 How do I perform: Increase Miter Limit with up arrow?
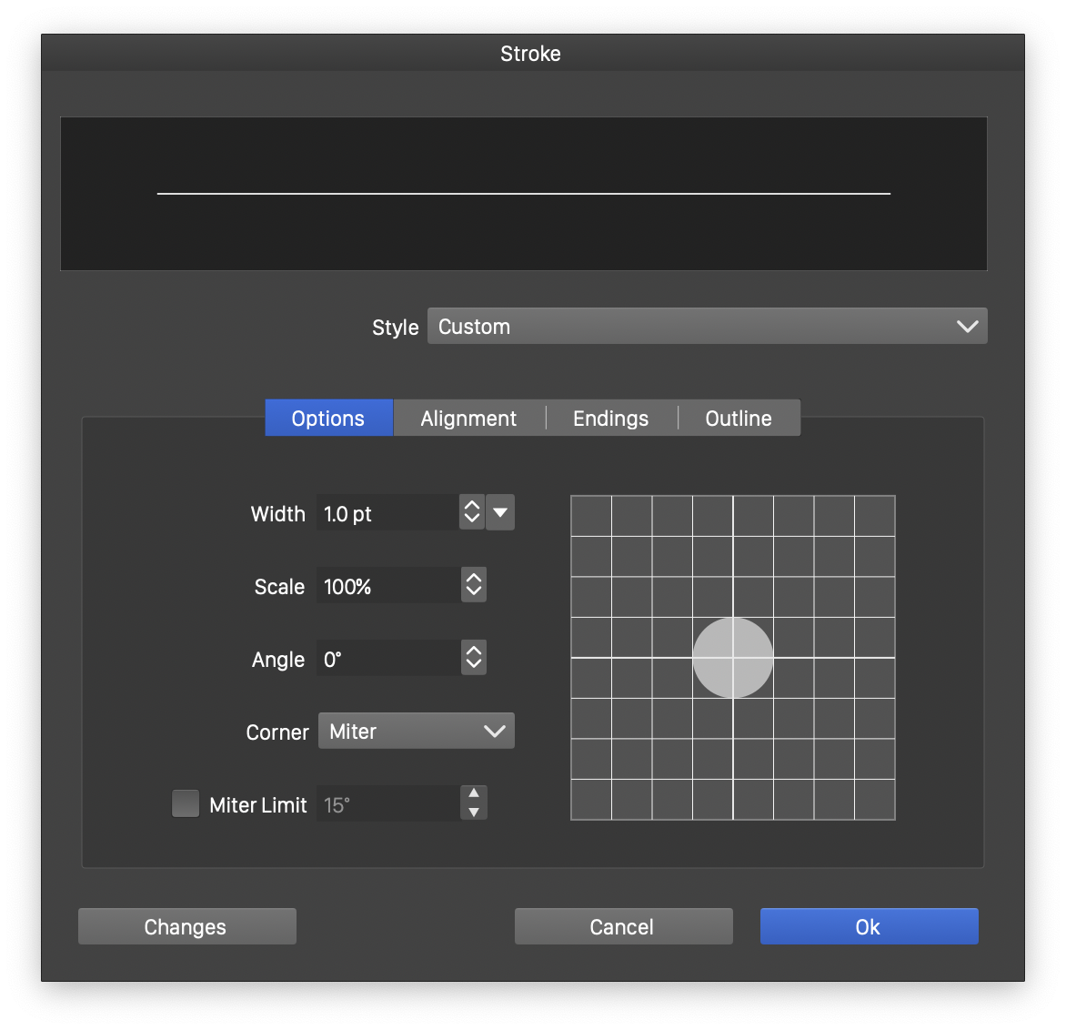click(474, 794)
